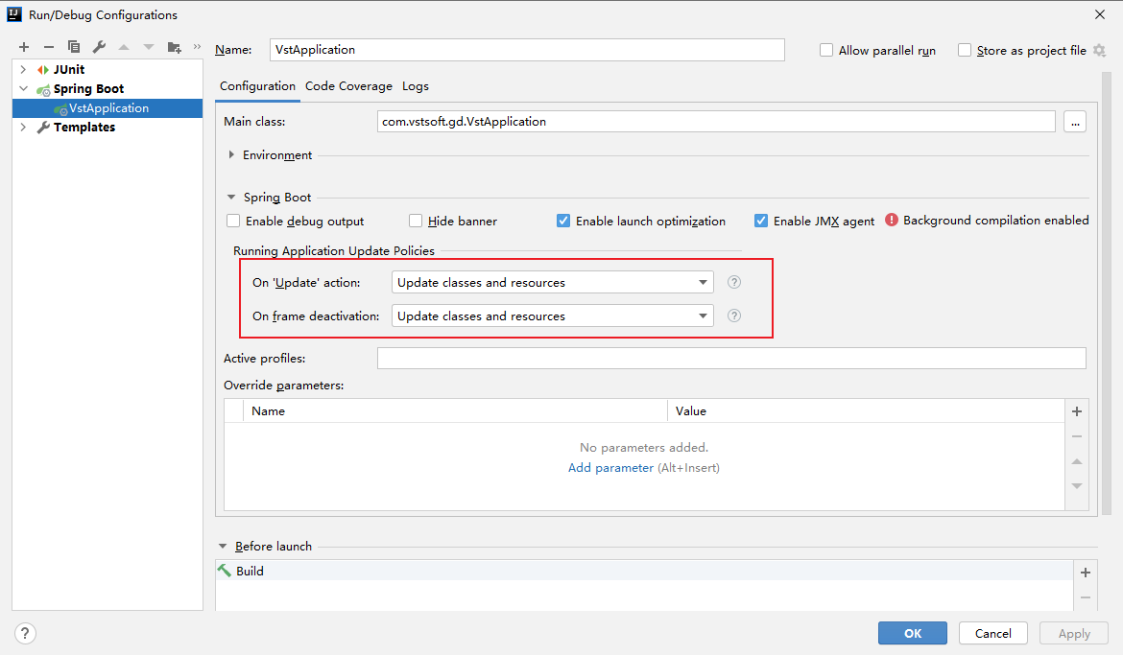This screenshot has height=655, width=1123.
Task: Enable the debug output checkbox
Action: [233, 221]
